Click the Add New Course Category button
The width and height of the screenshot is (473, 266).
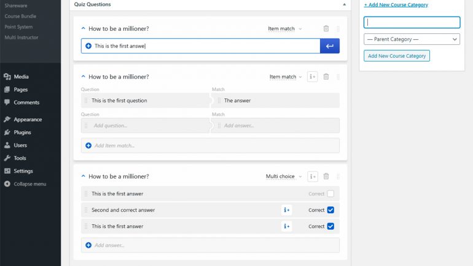[397, 56]
